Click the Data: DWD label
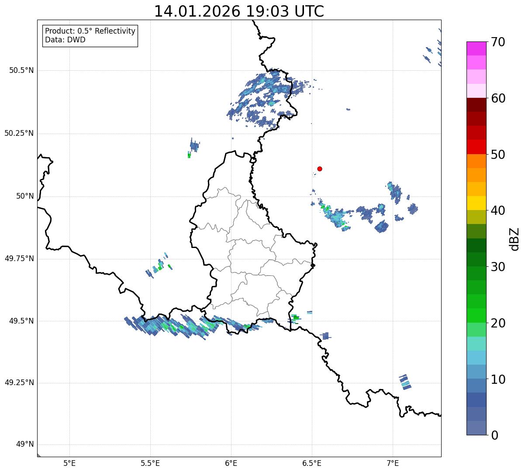 tap(65, 40)
